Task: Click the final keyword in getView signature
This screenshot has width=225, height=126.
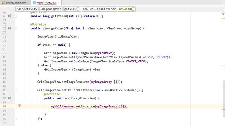Action: click(69, 28)
